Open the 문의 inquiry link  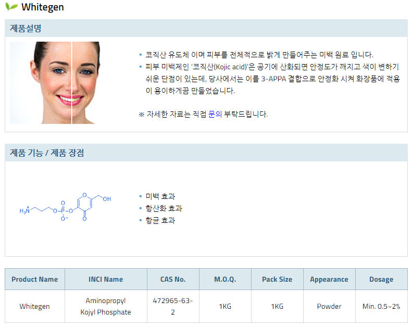click(215, 114)
